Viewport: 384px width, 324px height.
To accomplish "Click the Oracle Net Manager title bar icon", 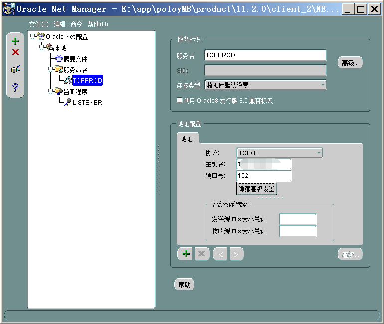I will click(9, 9).
